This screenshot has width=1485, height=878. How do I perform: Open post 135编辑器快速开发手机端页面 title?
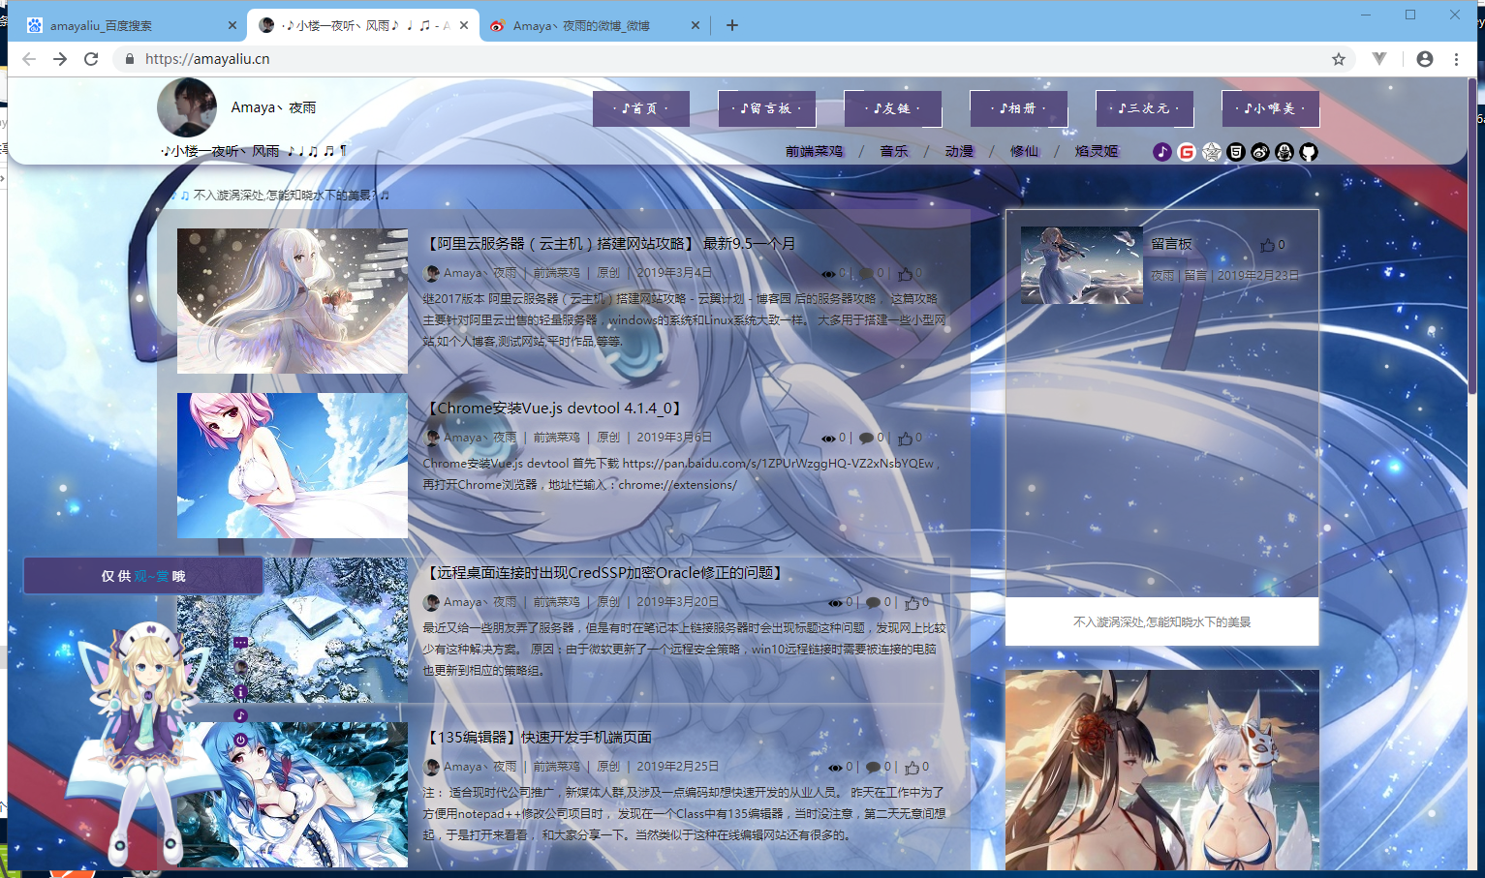click(x=538, y=738)
